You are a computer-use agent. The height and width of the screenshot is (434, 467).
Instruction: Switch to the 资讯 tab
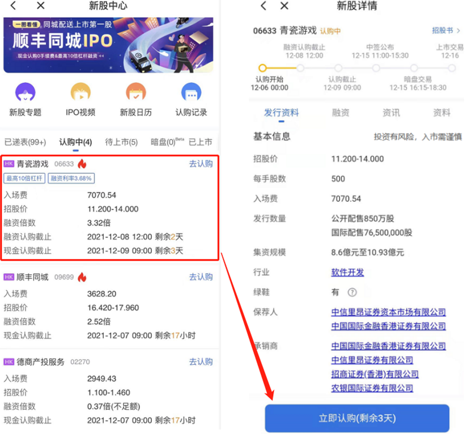391,113
